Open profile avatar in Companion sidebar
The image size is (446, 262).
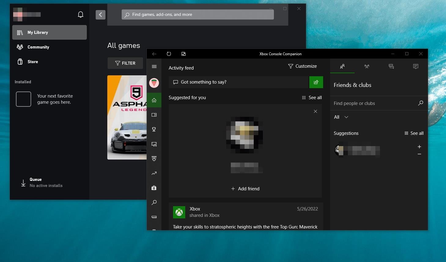point(154,83)
